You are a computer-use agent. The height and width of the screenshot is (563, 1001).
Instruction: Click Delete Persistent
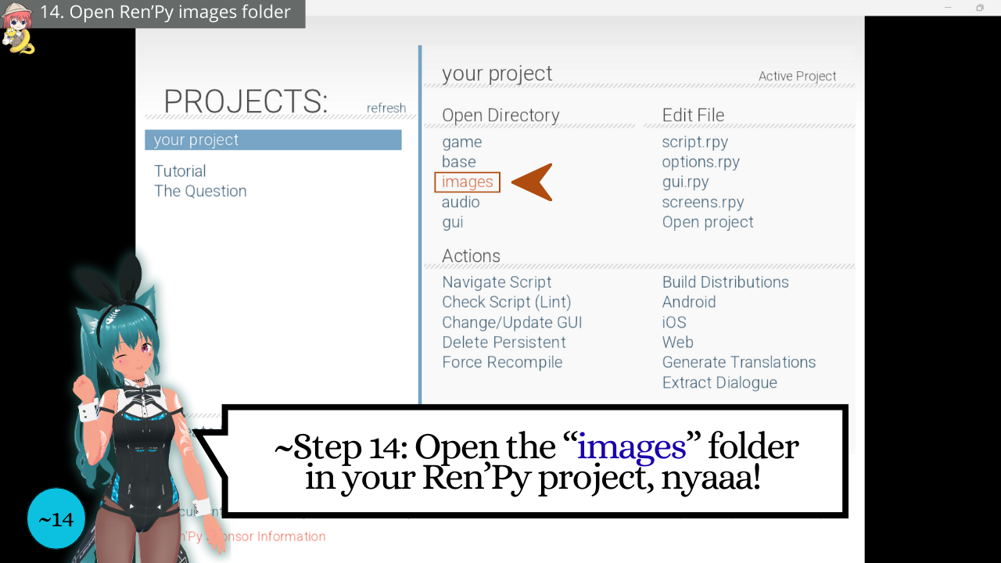click(x=504, y=342)
